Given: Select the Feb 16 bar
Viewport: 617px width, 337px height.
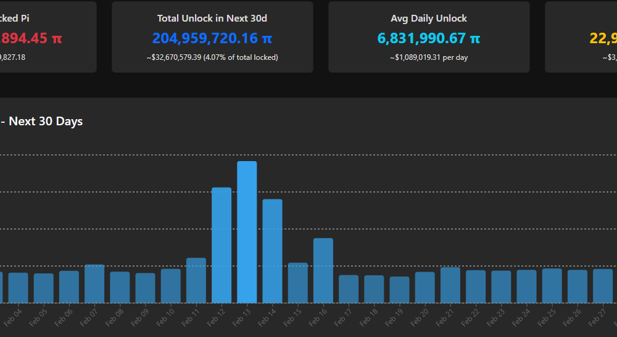Looking at the screenshot, I should tap(323, 270).
